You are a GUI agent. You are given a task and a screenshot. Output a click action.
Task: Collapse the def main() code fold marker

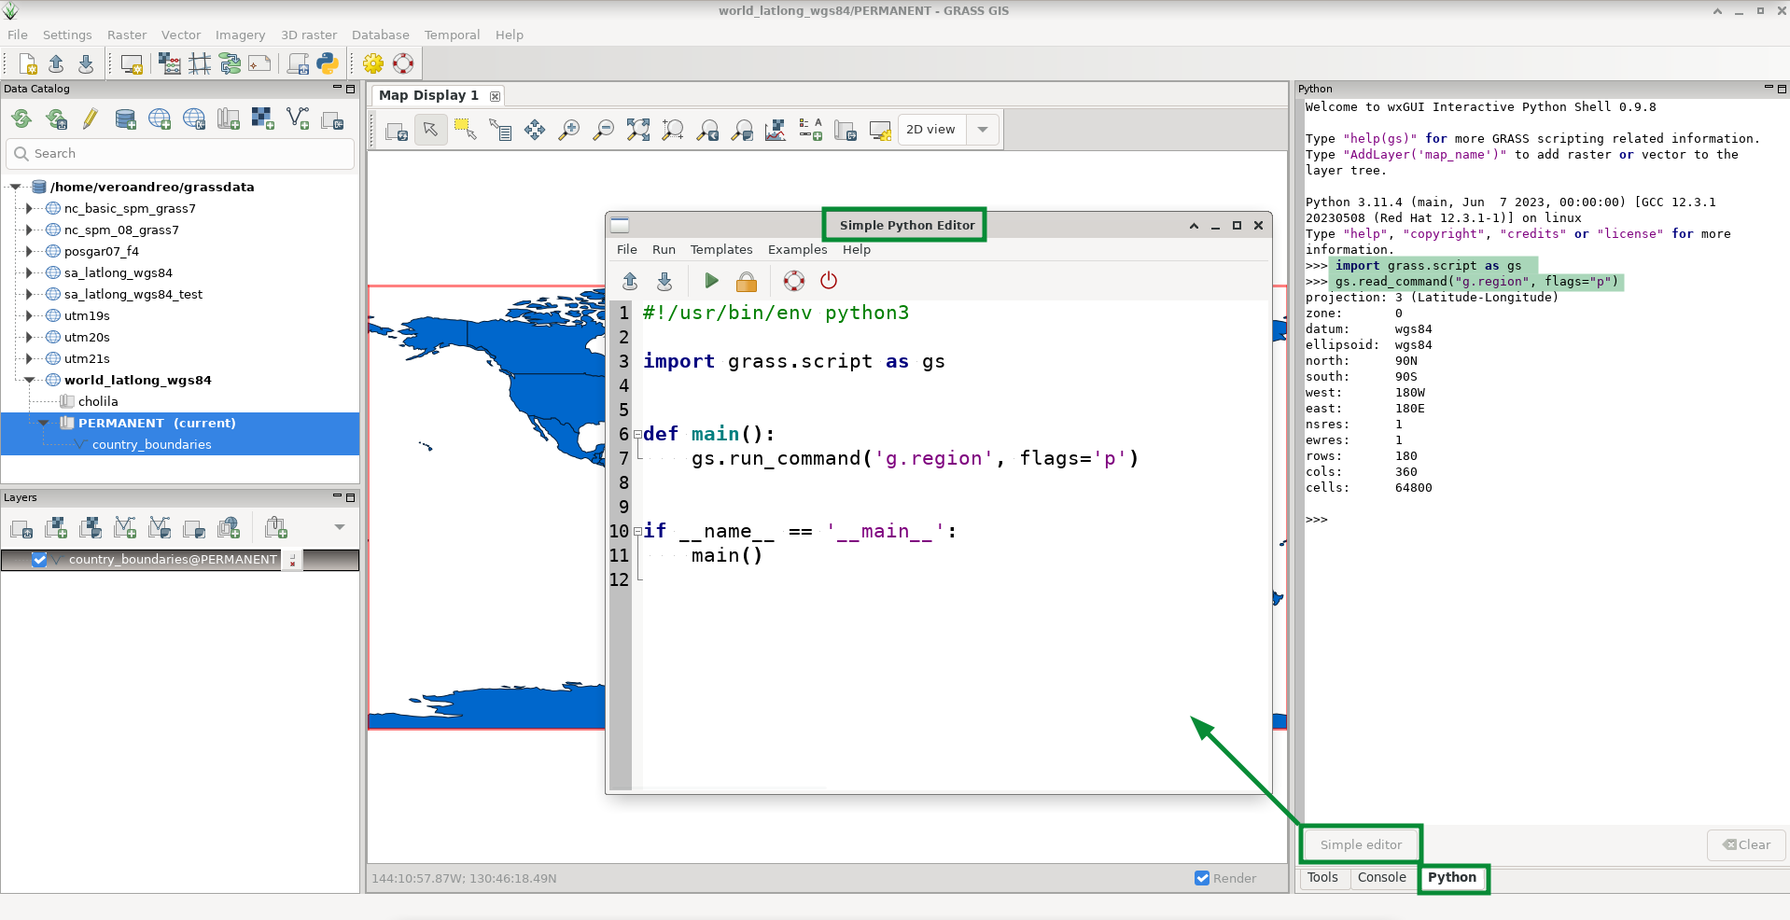click(637, 434)
